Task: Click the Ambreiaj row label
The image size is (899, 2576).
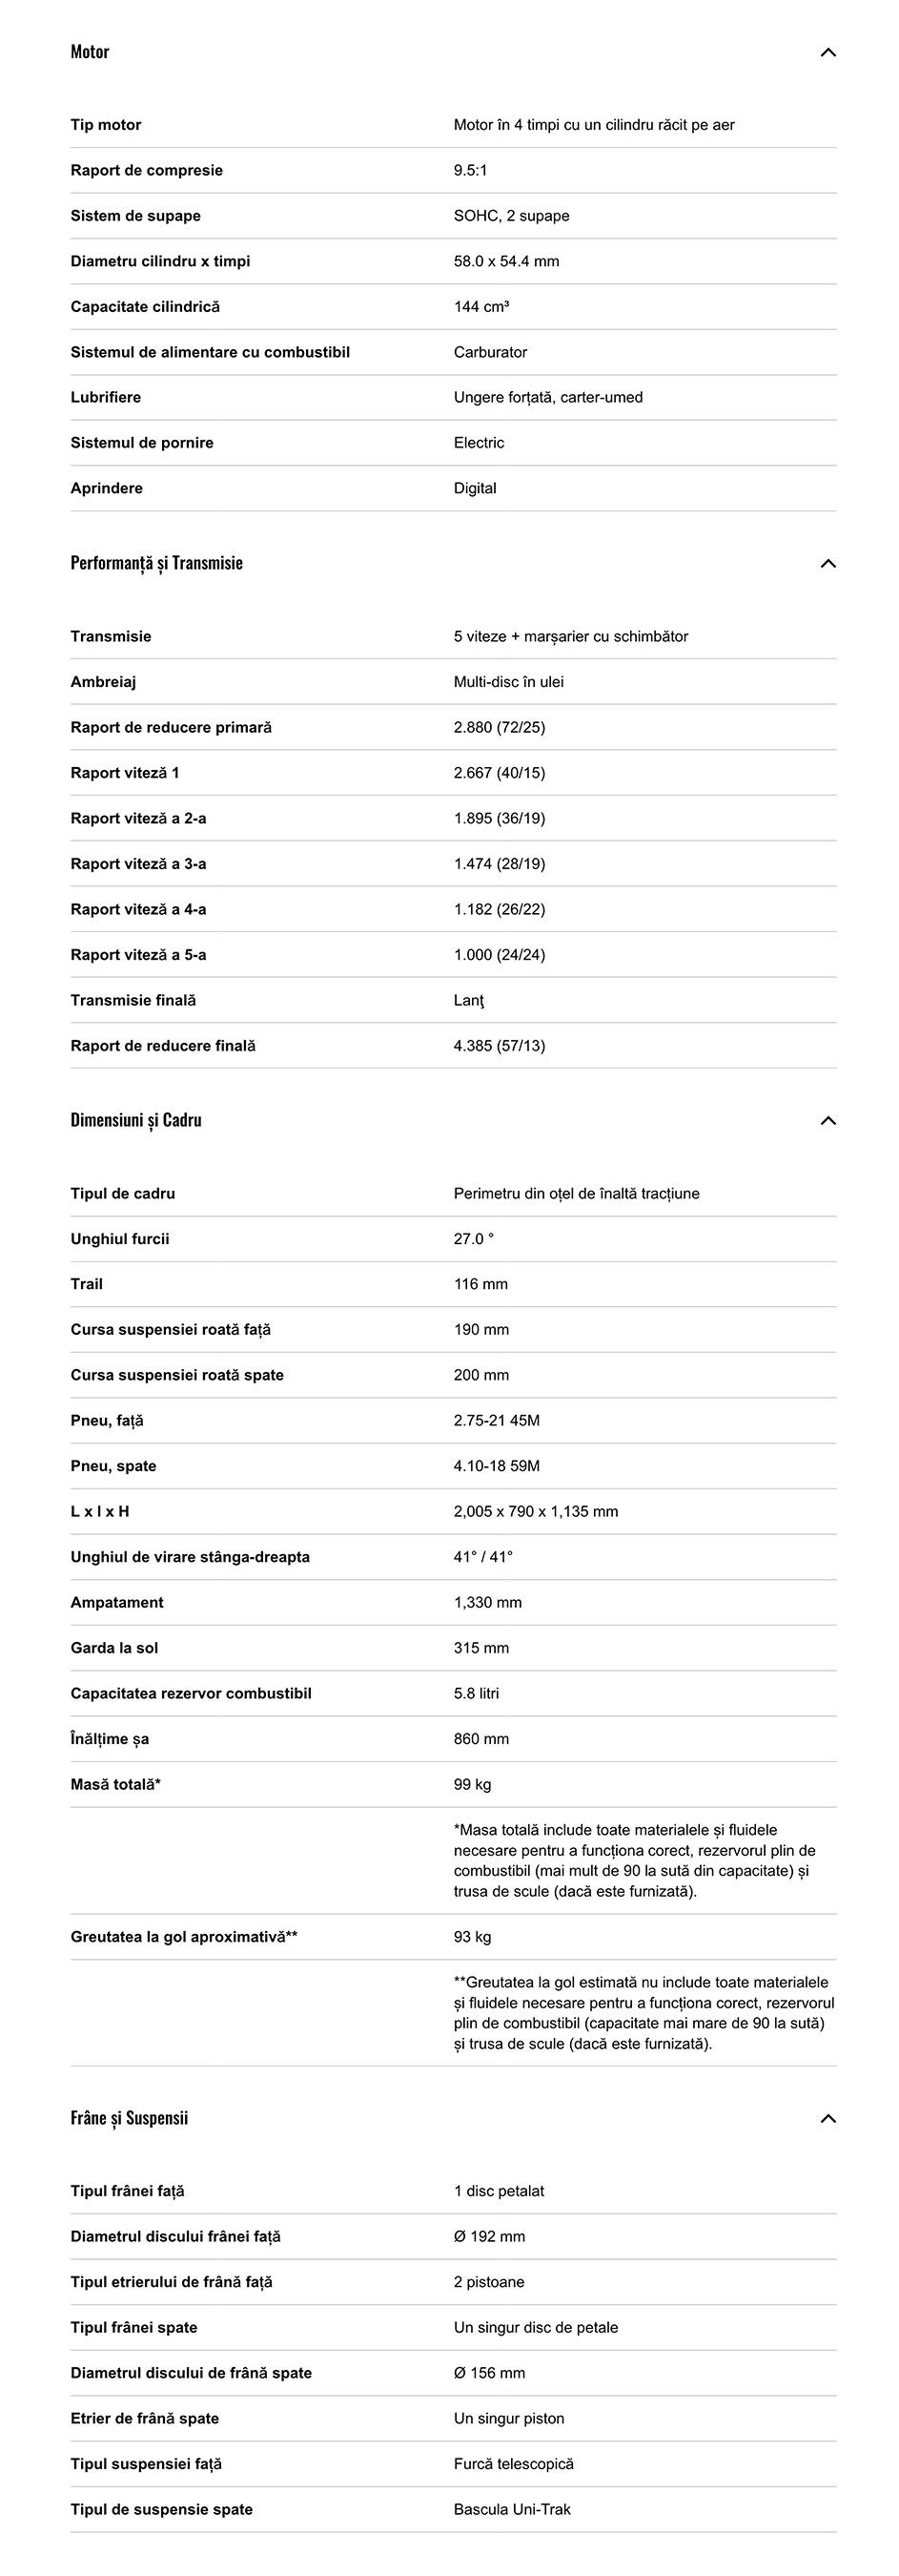Action: 103,682
